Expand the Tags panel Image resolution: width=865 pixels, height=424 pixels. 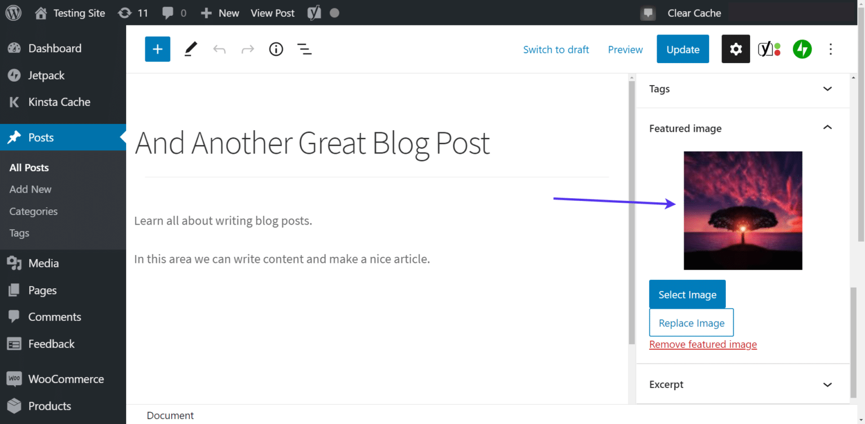point(827,89)
